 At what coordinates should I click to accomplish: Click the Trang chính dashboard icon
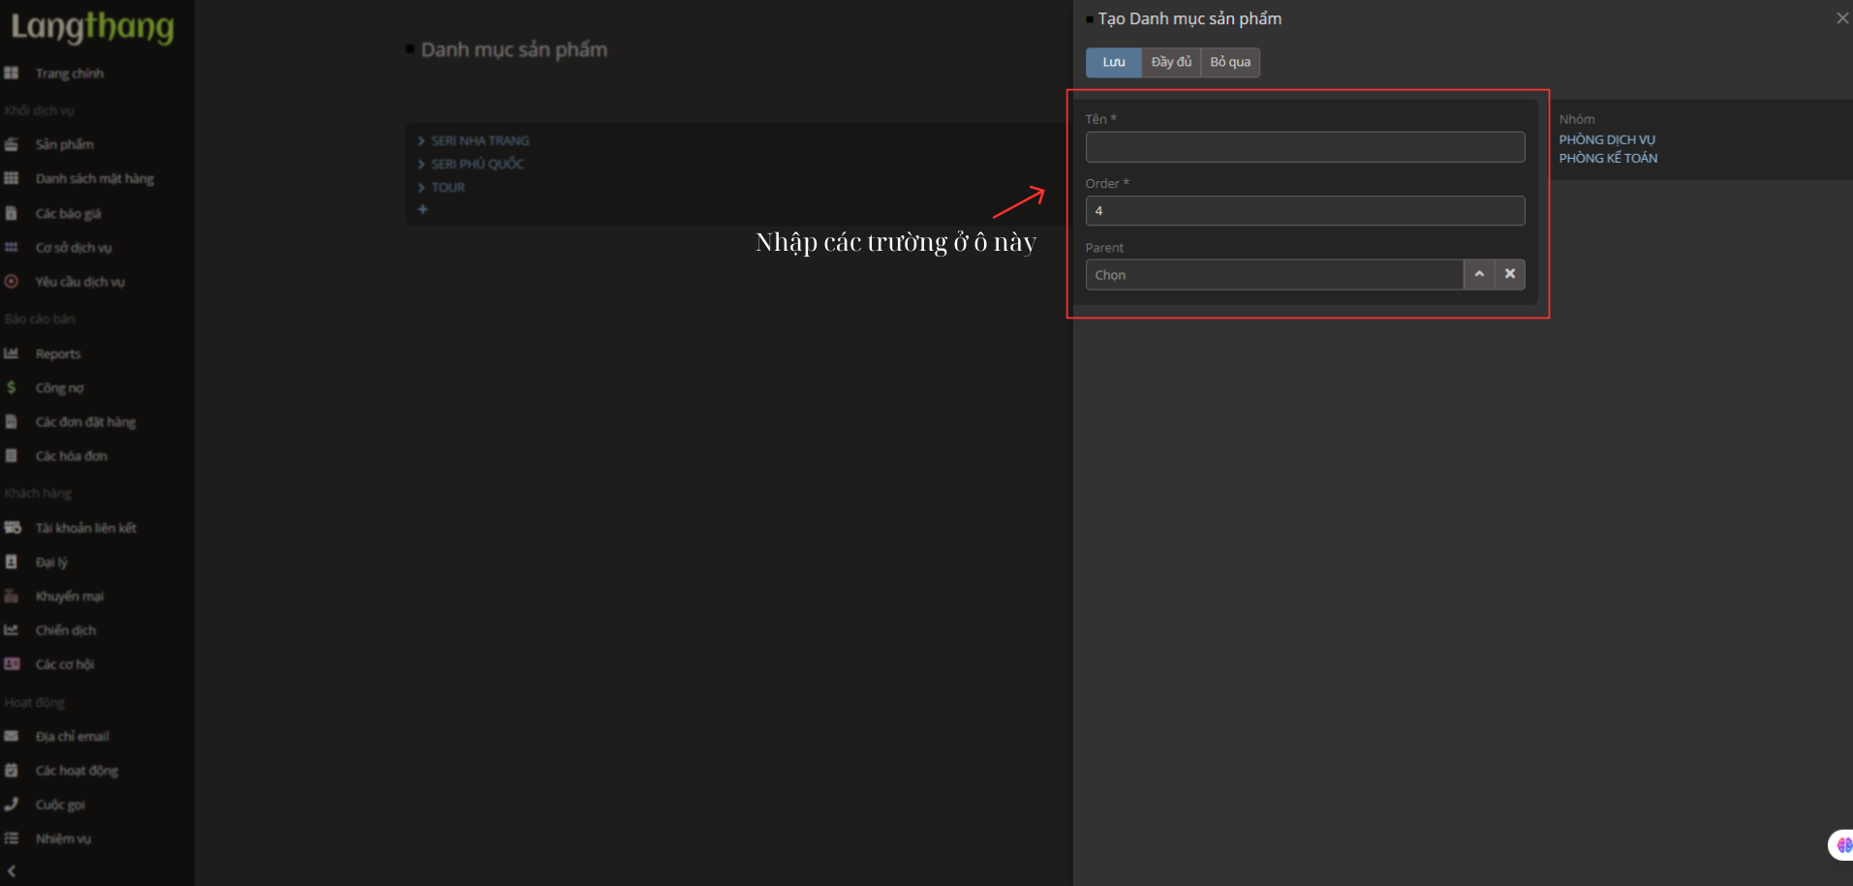click(12, 74)
